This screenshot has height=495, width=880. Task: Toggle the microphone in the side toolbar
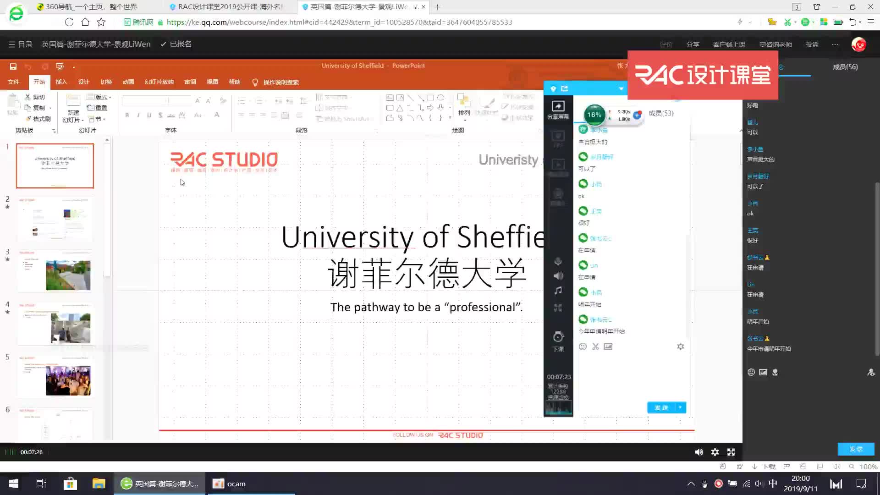coord(558,261)
